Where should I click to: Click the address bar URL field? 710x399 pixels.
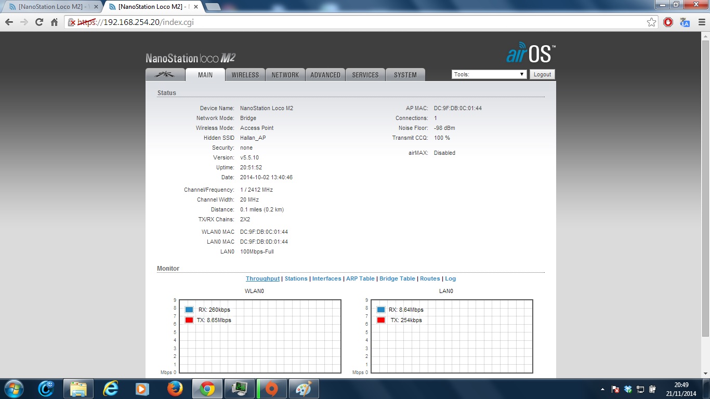coord(362,22)
